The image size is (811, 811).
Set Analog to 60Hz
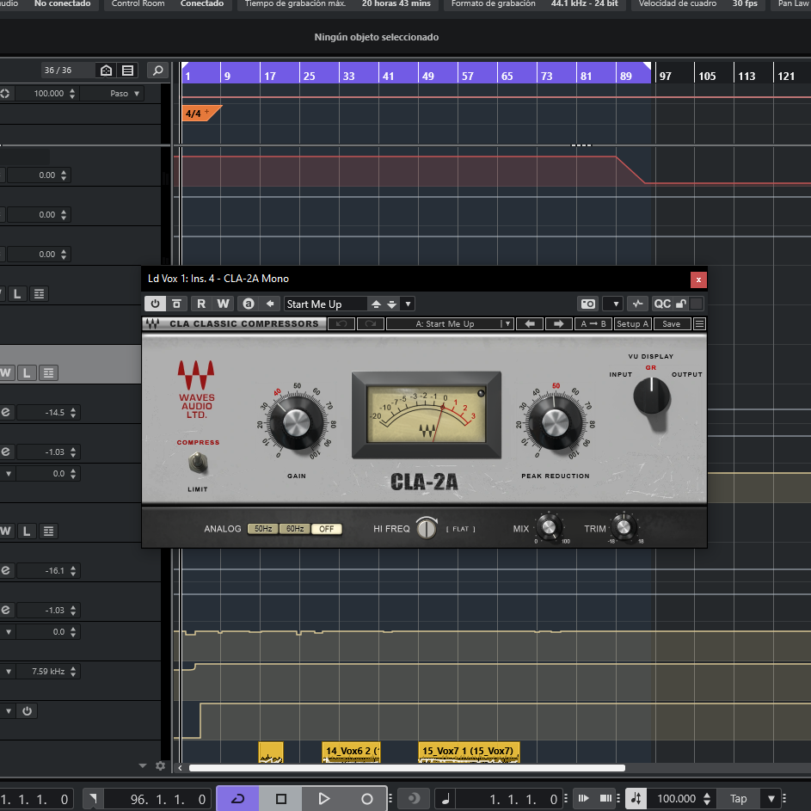point(295,529)
